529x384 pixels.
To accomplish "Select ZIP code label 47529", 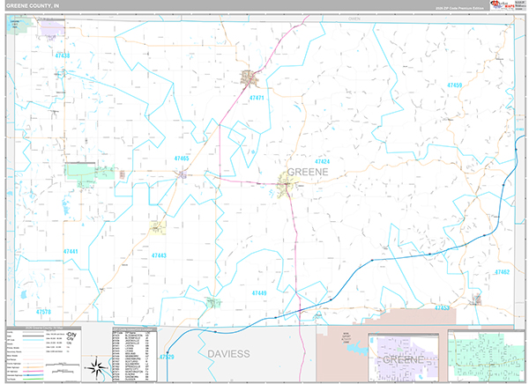I will (167, 357).
